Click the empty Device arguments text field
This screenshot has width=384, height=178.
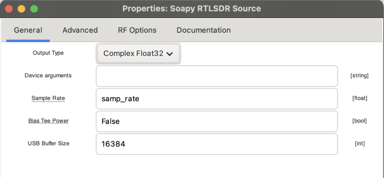click(217, 76)
